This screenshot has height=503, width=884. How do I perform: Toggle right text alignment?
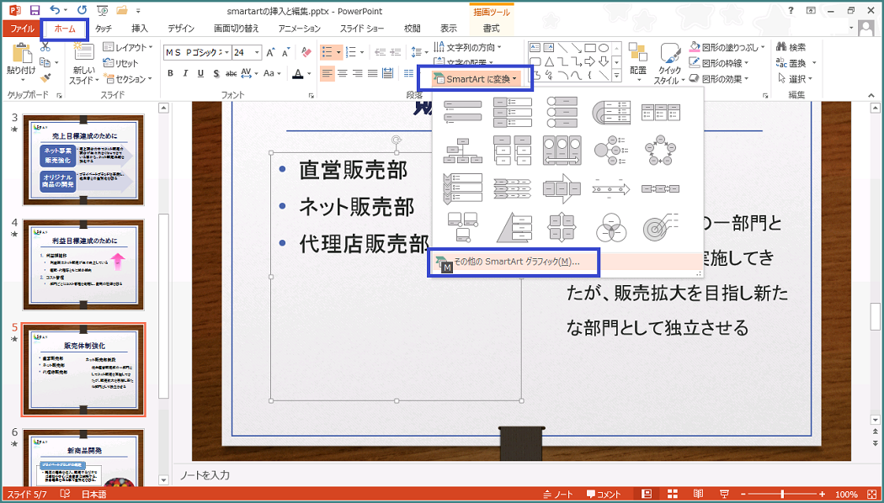click(357, 72)
